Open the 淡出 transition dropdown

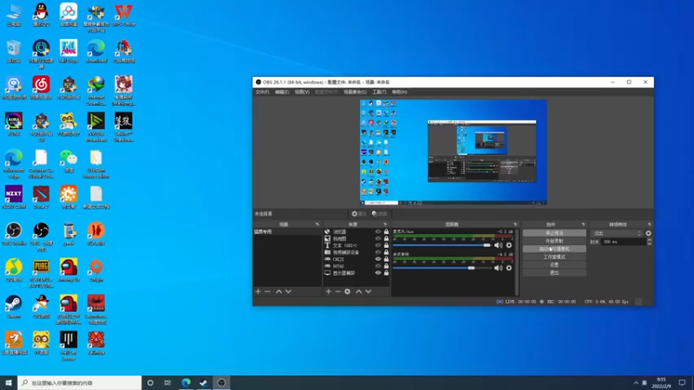tap(617, 233)
